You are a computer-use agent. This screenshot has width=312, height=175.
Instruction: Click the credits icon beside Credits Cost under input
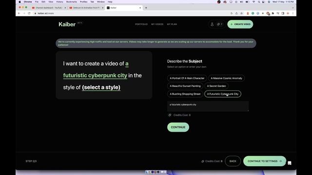170,115
